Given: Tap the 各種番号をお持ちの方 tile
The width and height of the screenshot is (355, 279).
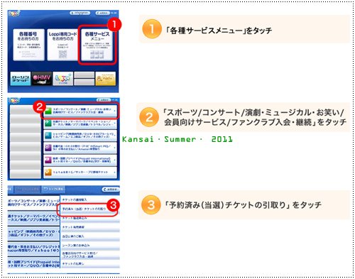Looking at the screenshot, I should [x=28, y=45].
